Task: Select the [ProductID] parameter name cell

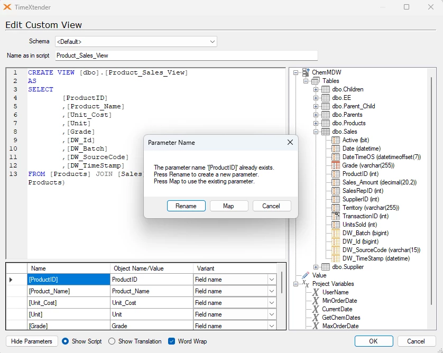Action: tap(69, 280)
